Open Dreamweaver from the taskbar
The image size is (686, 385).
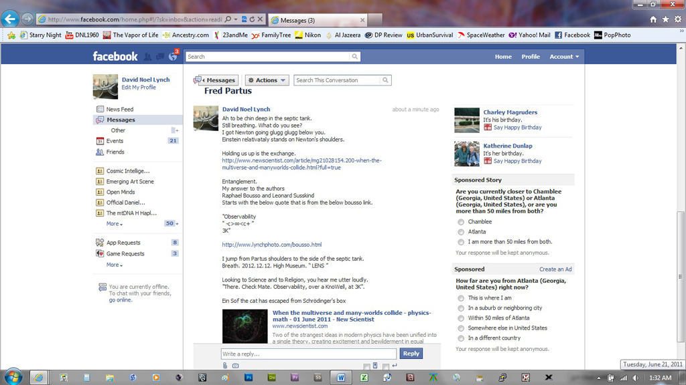point(272,378)
